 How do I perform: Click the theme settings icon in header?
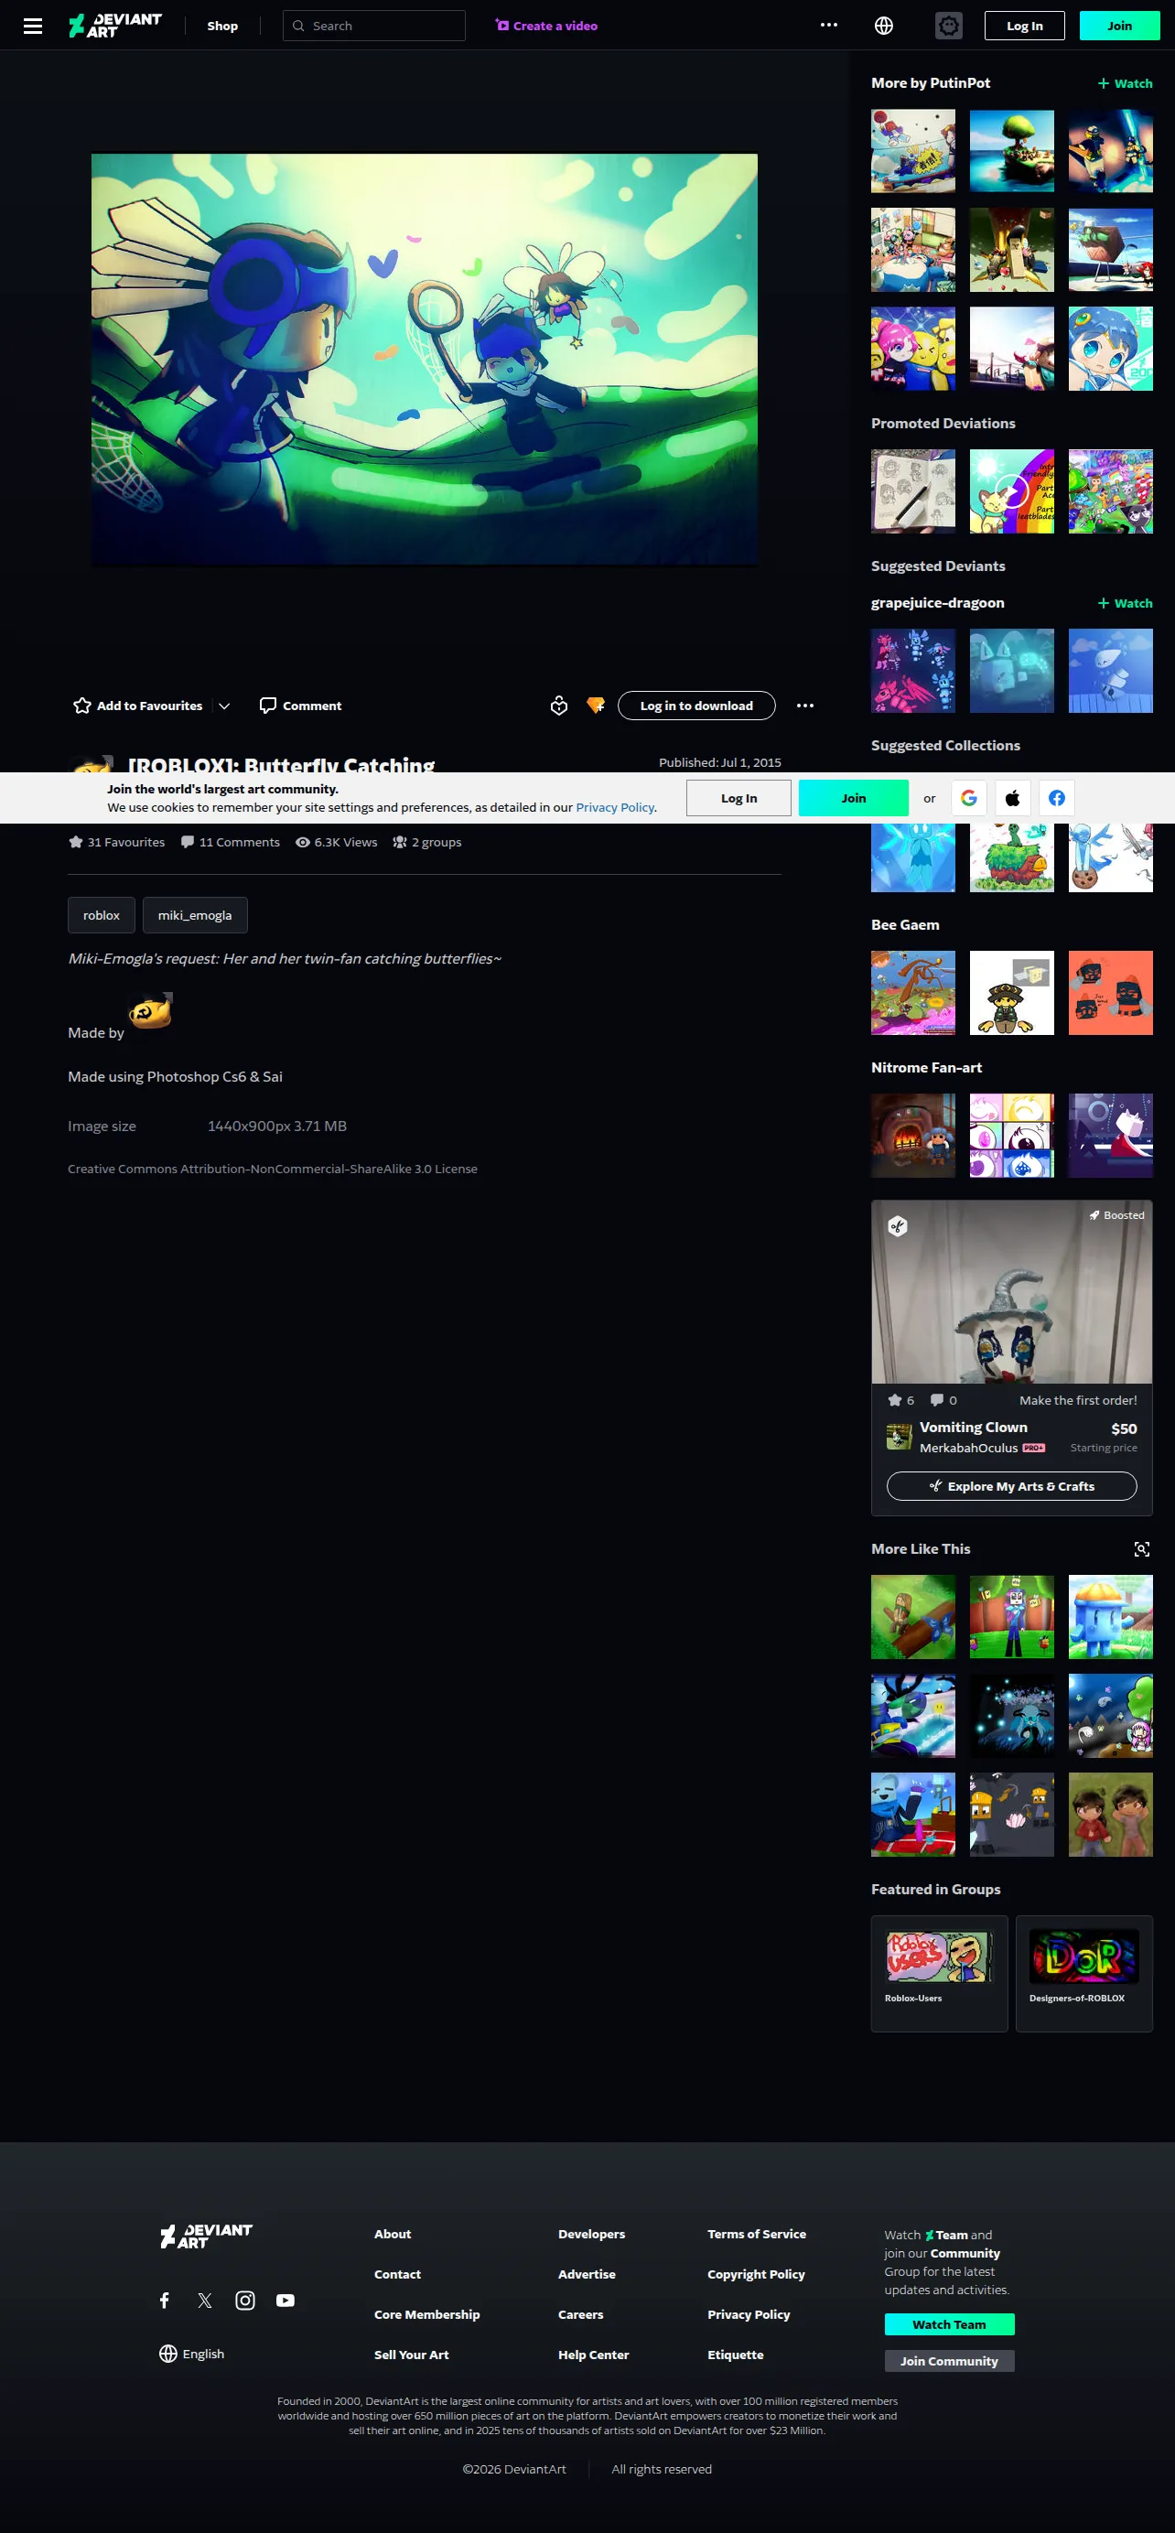pyautogui.click(x=949, y=26)
